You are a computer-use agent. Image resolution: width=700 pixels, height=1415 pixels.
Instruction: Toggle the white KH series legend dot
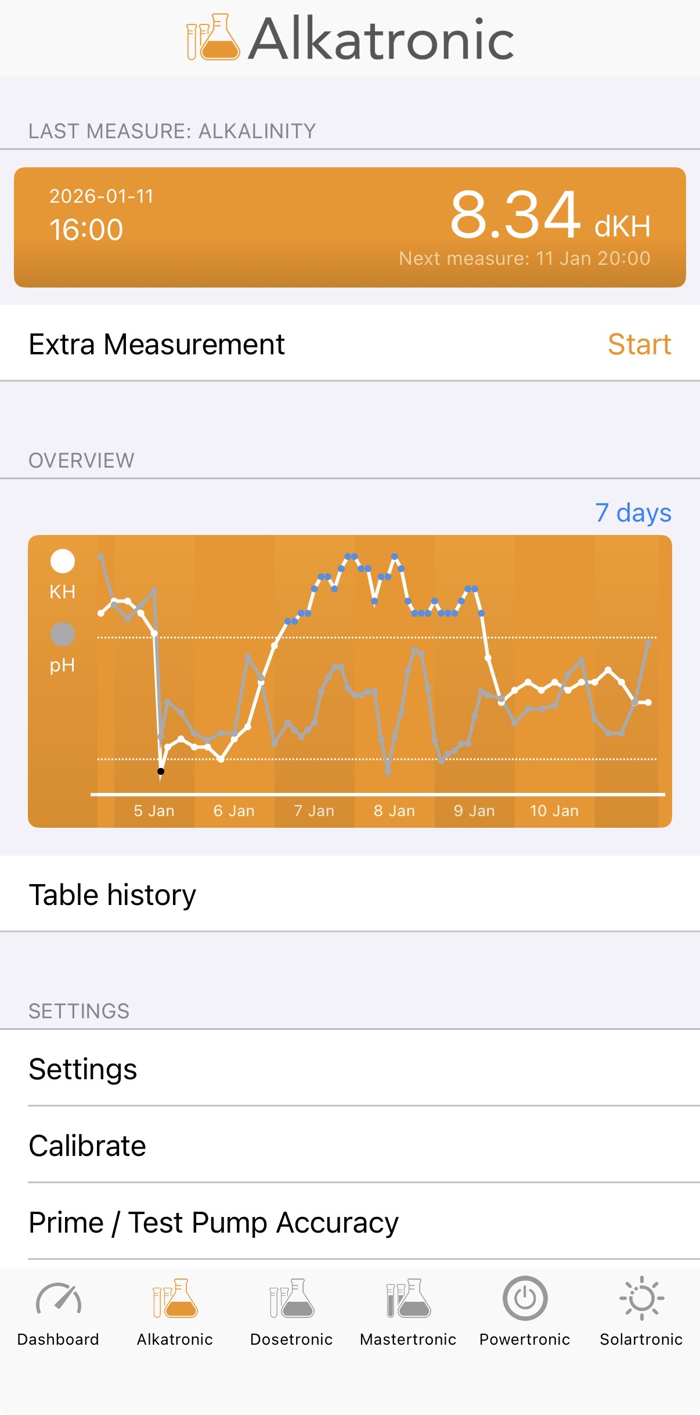63,561
